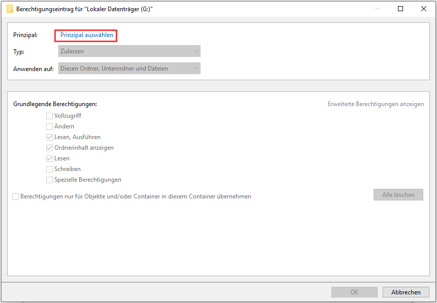Click the 'Grundlegende Berechtigungen:' heading

click(x=55, y=104)
